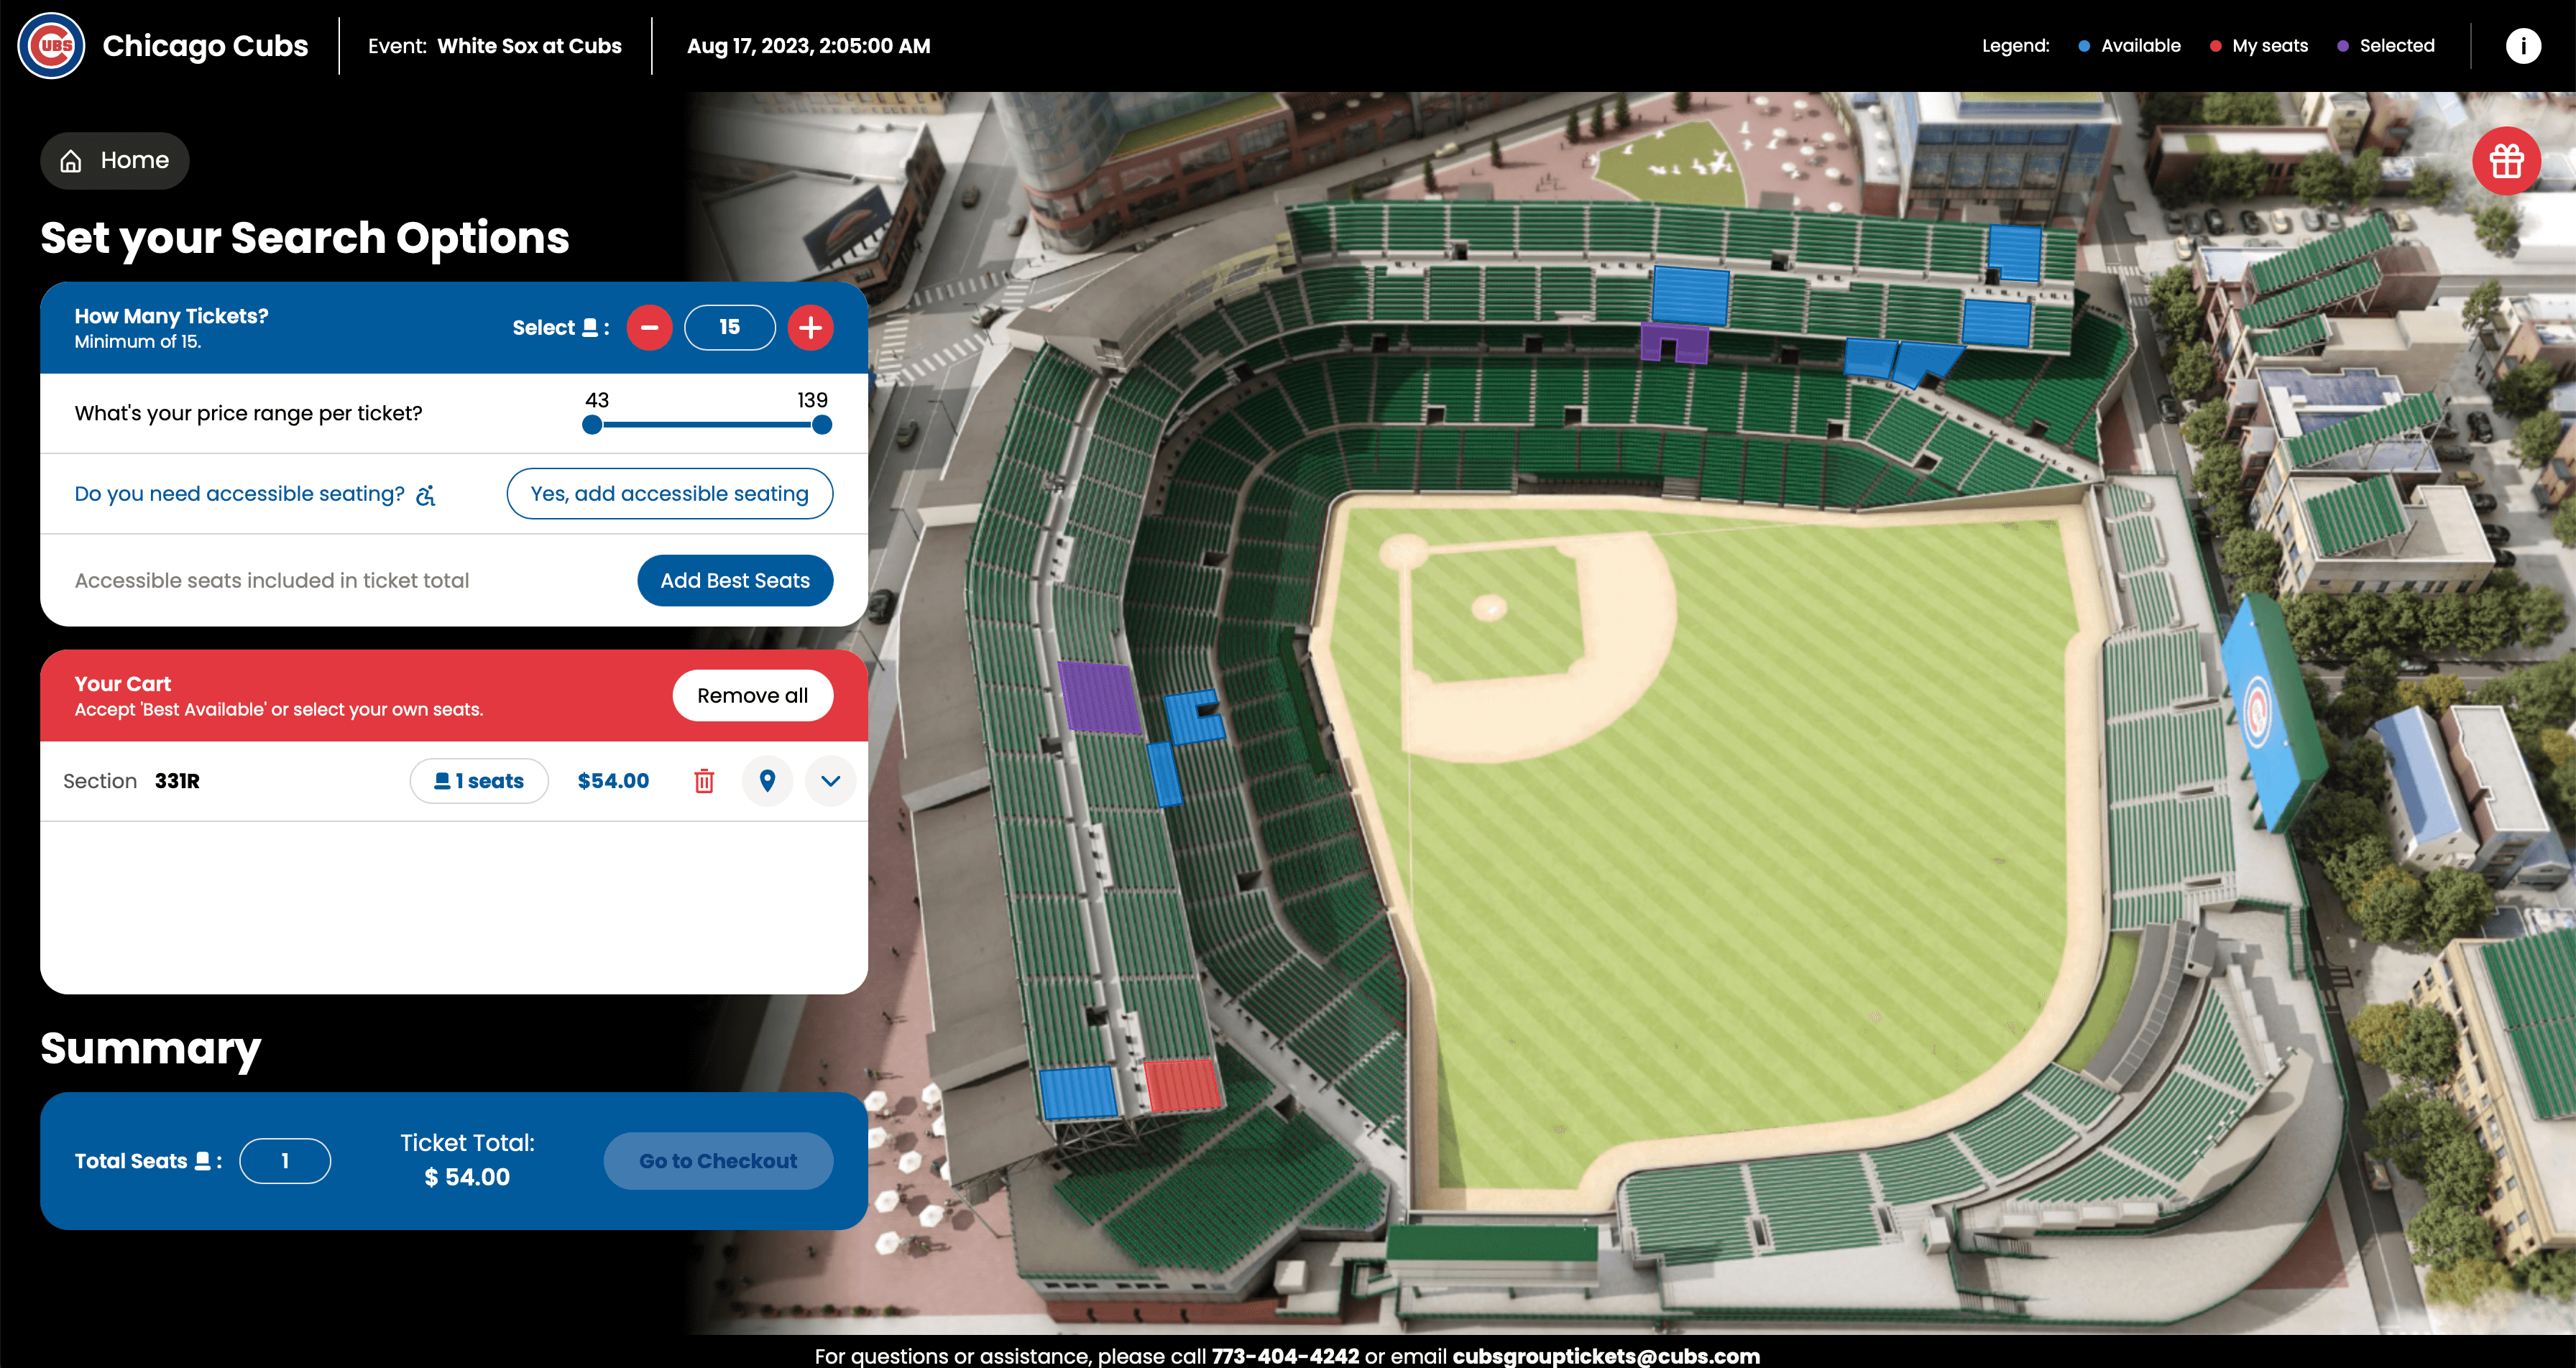Click Ticket Total $ 54.00 text
This screenshot has width=2576, height=1368.
coord(467,1160)
